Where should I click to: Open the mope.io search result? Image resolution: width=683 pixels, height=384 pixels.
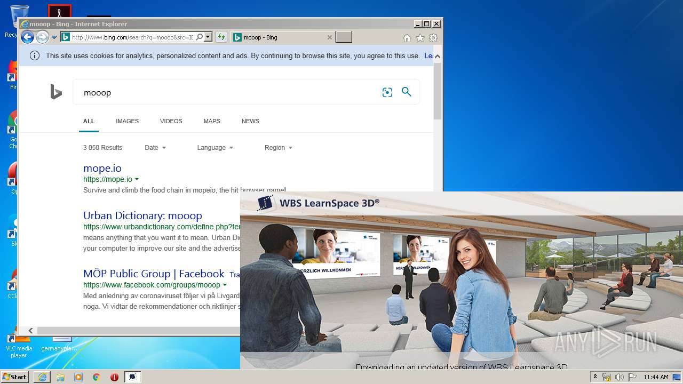click(102, 168)
